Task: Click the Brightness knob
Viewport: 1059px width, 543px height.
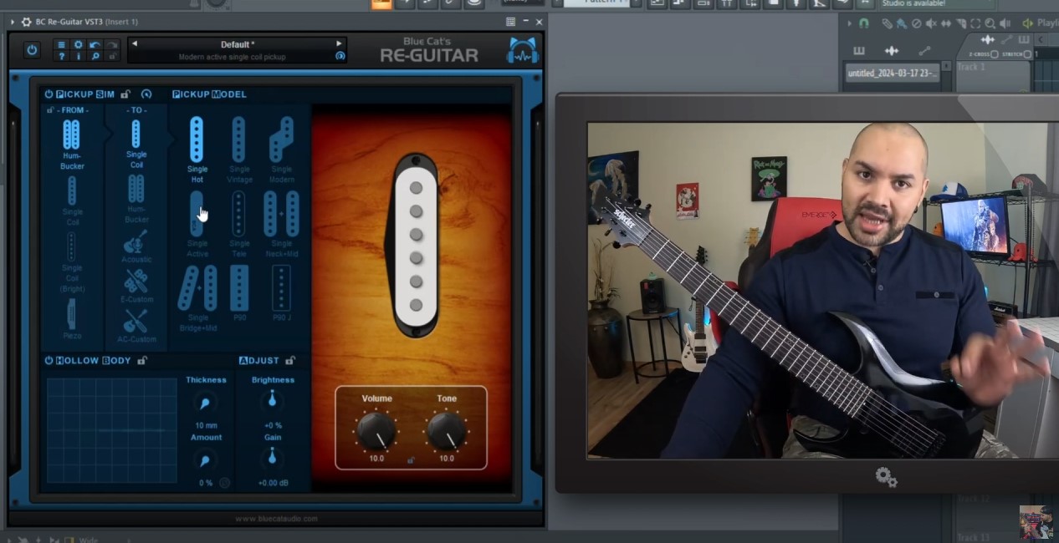Action: [x=271, y=403]
